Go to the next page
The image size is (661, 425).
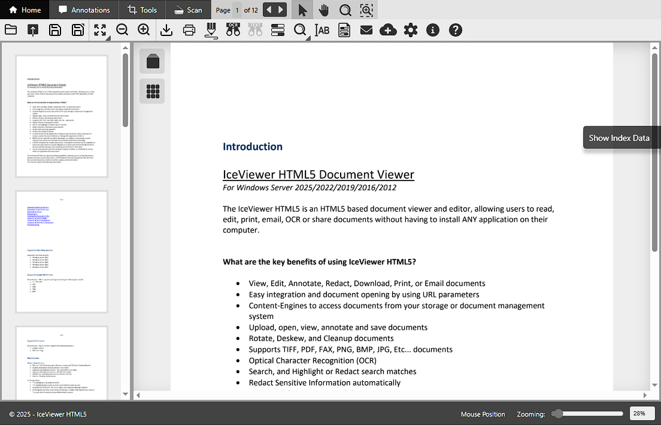point(281,10)
